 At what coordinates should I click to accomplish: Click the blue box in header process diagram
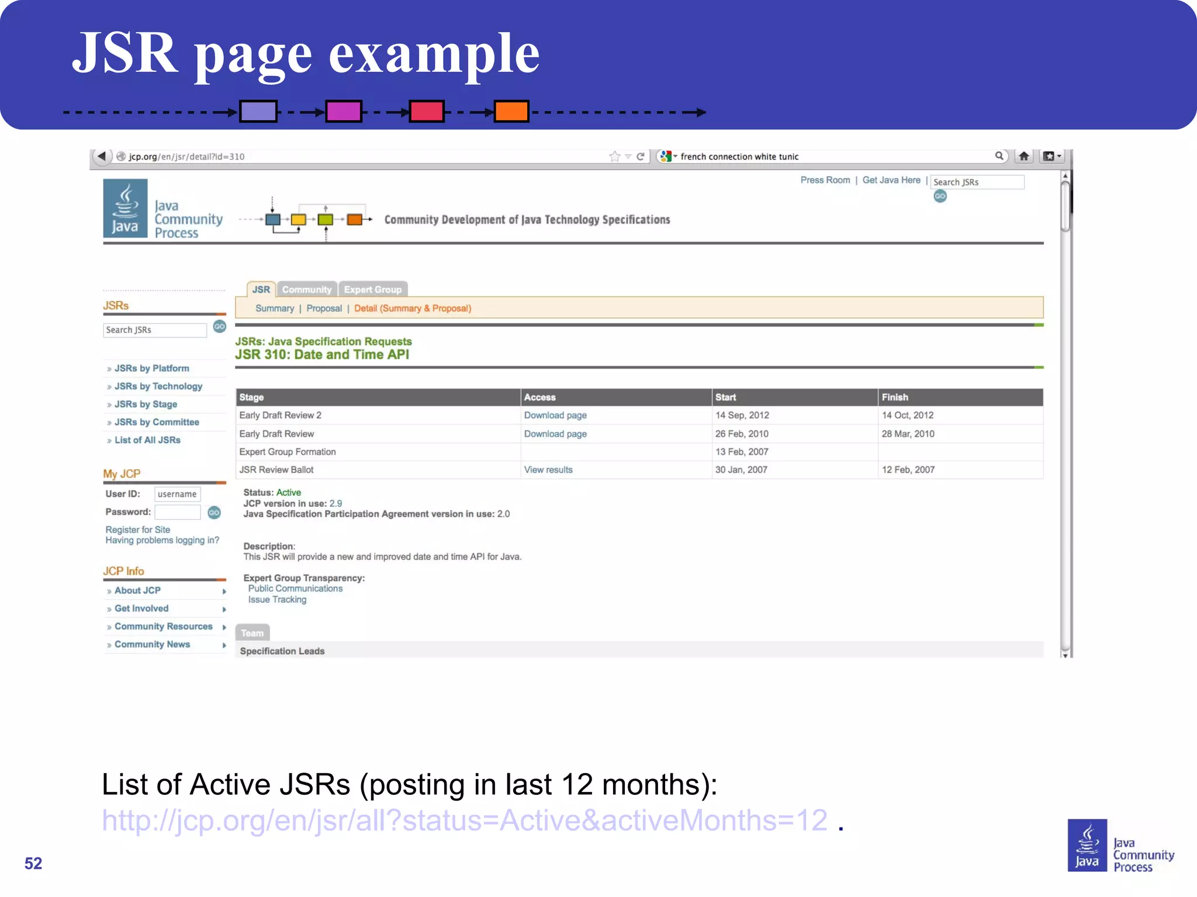pyautogui.click(x=272, y=220)
